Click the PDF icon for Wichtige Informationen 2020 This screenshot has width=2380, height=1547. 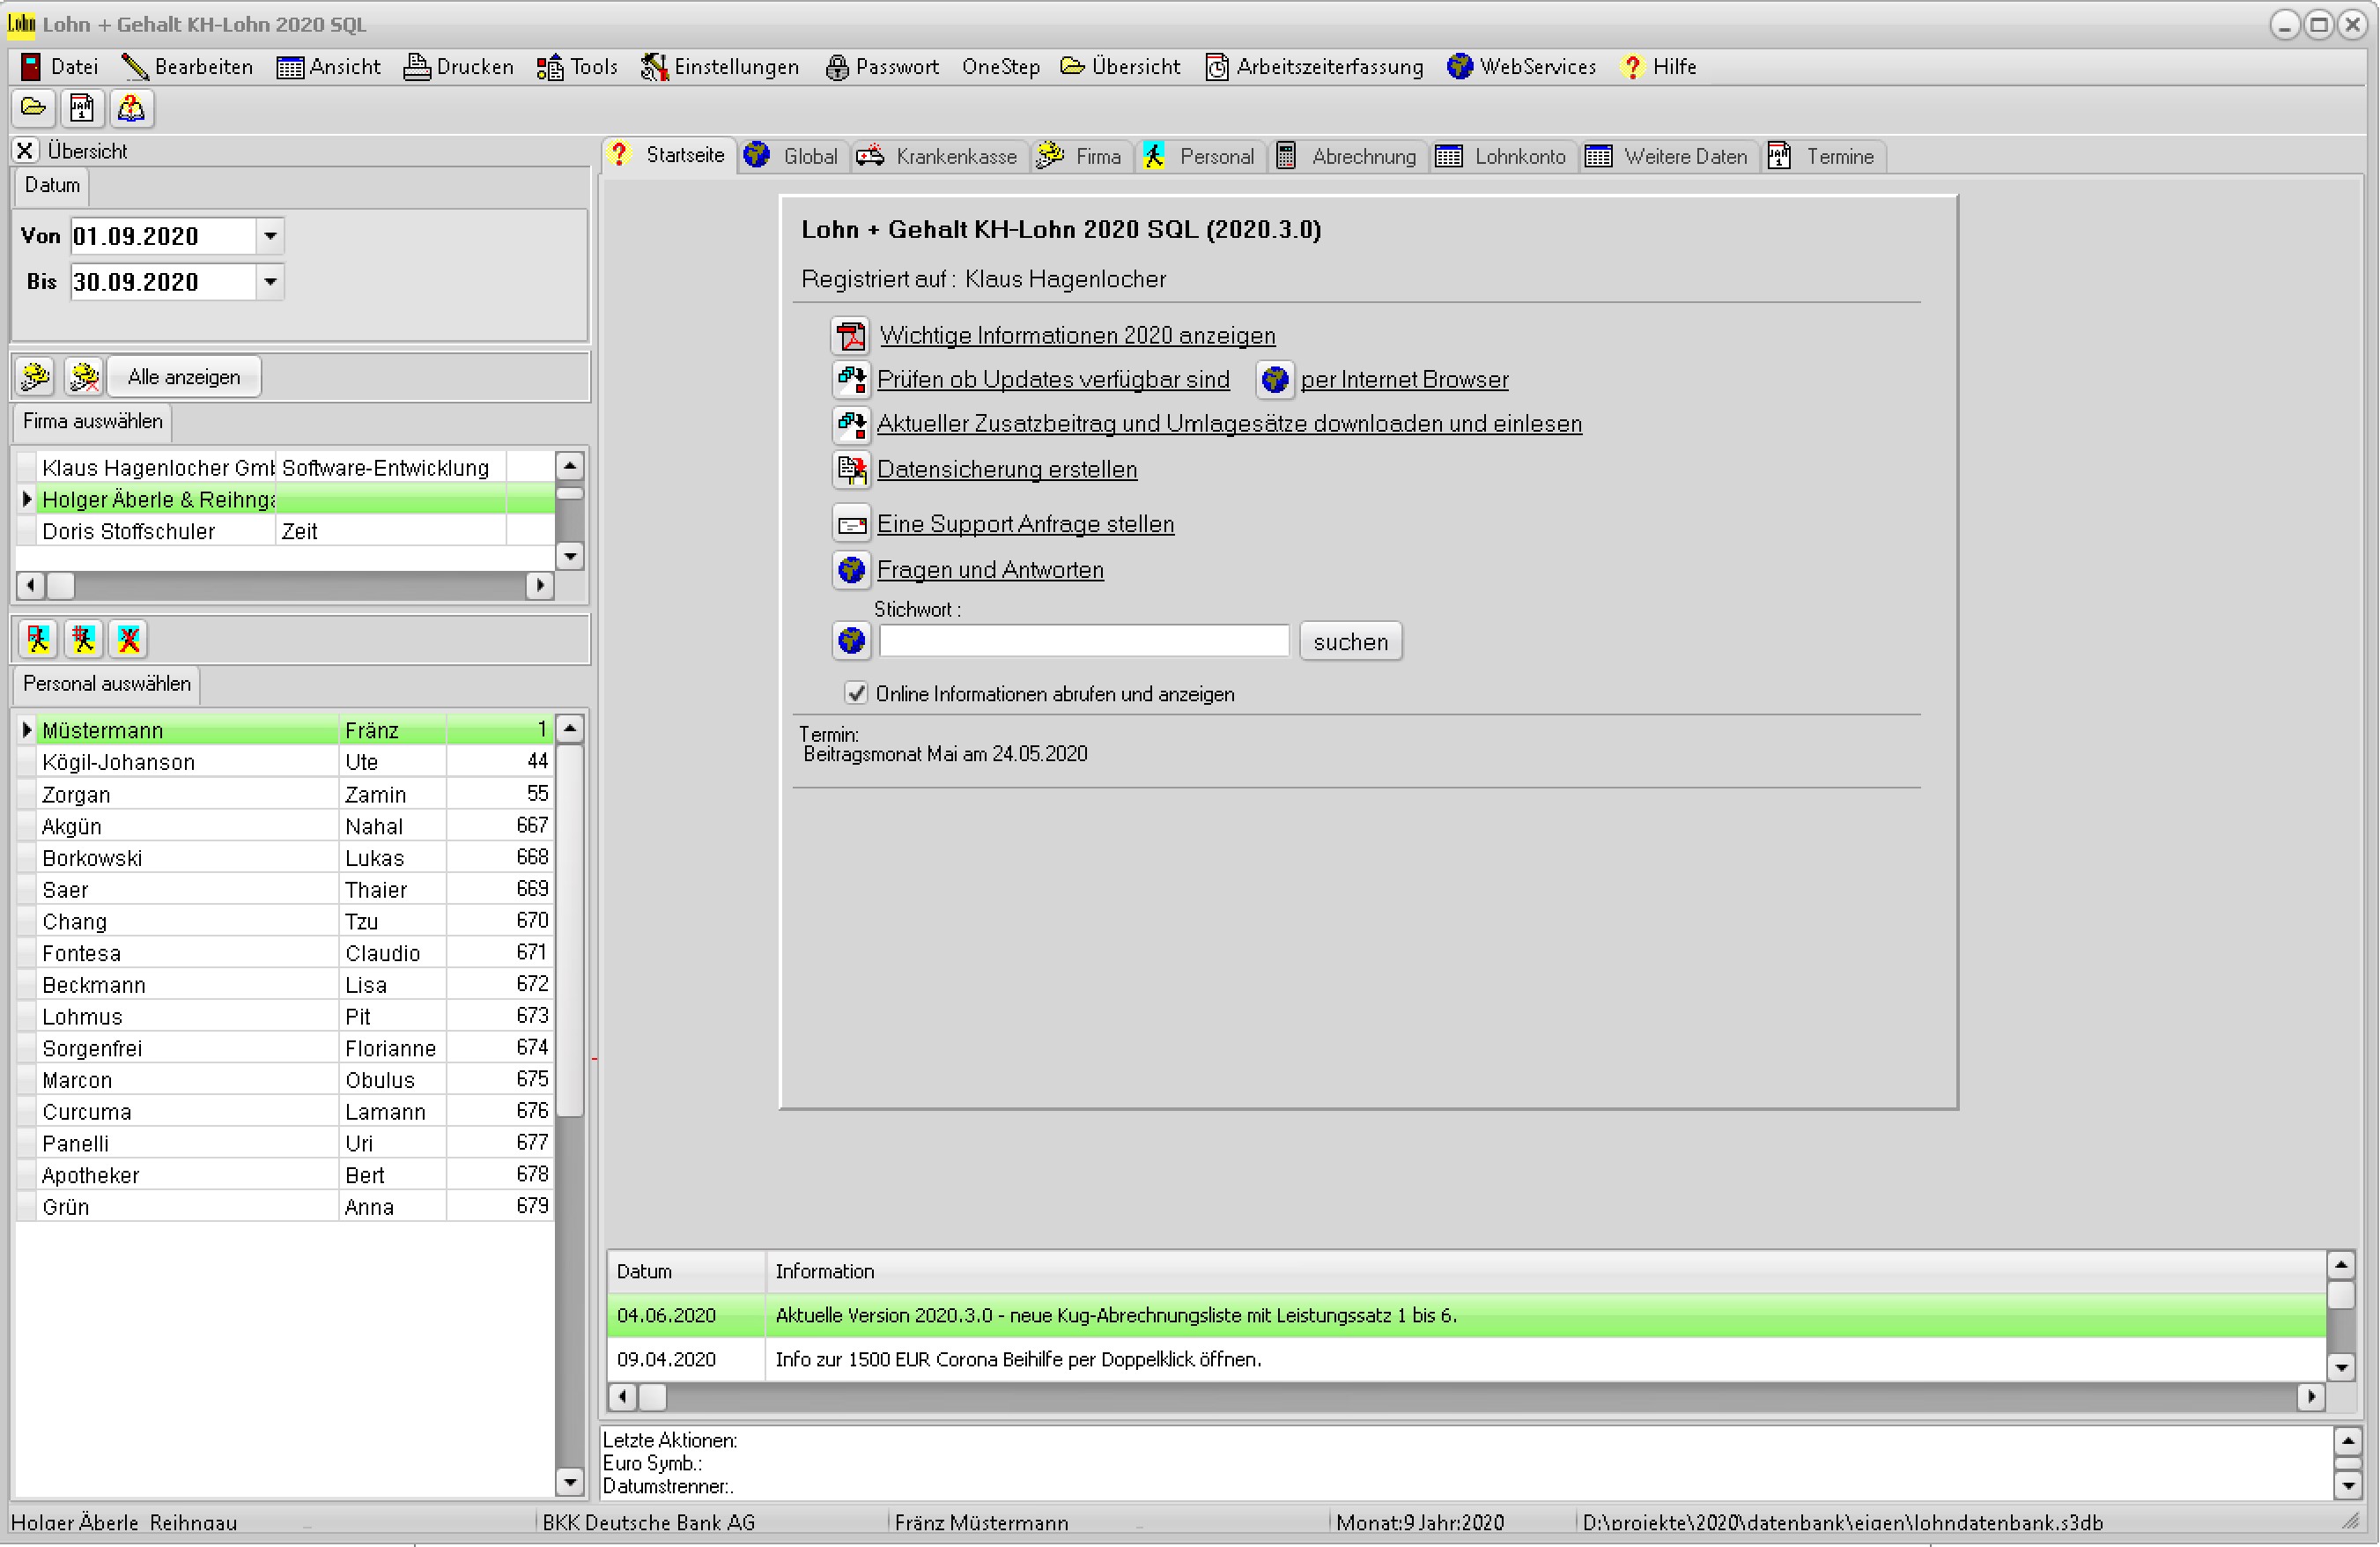[851, 335]
